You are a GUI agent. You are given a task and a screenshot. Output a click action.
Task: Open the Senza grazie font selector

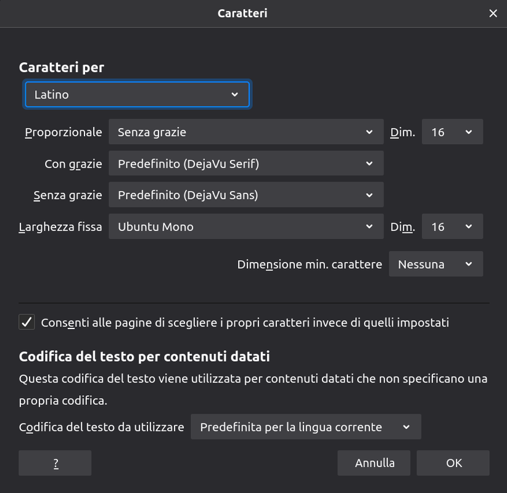point(246,195)
